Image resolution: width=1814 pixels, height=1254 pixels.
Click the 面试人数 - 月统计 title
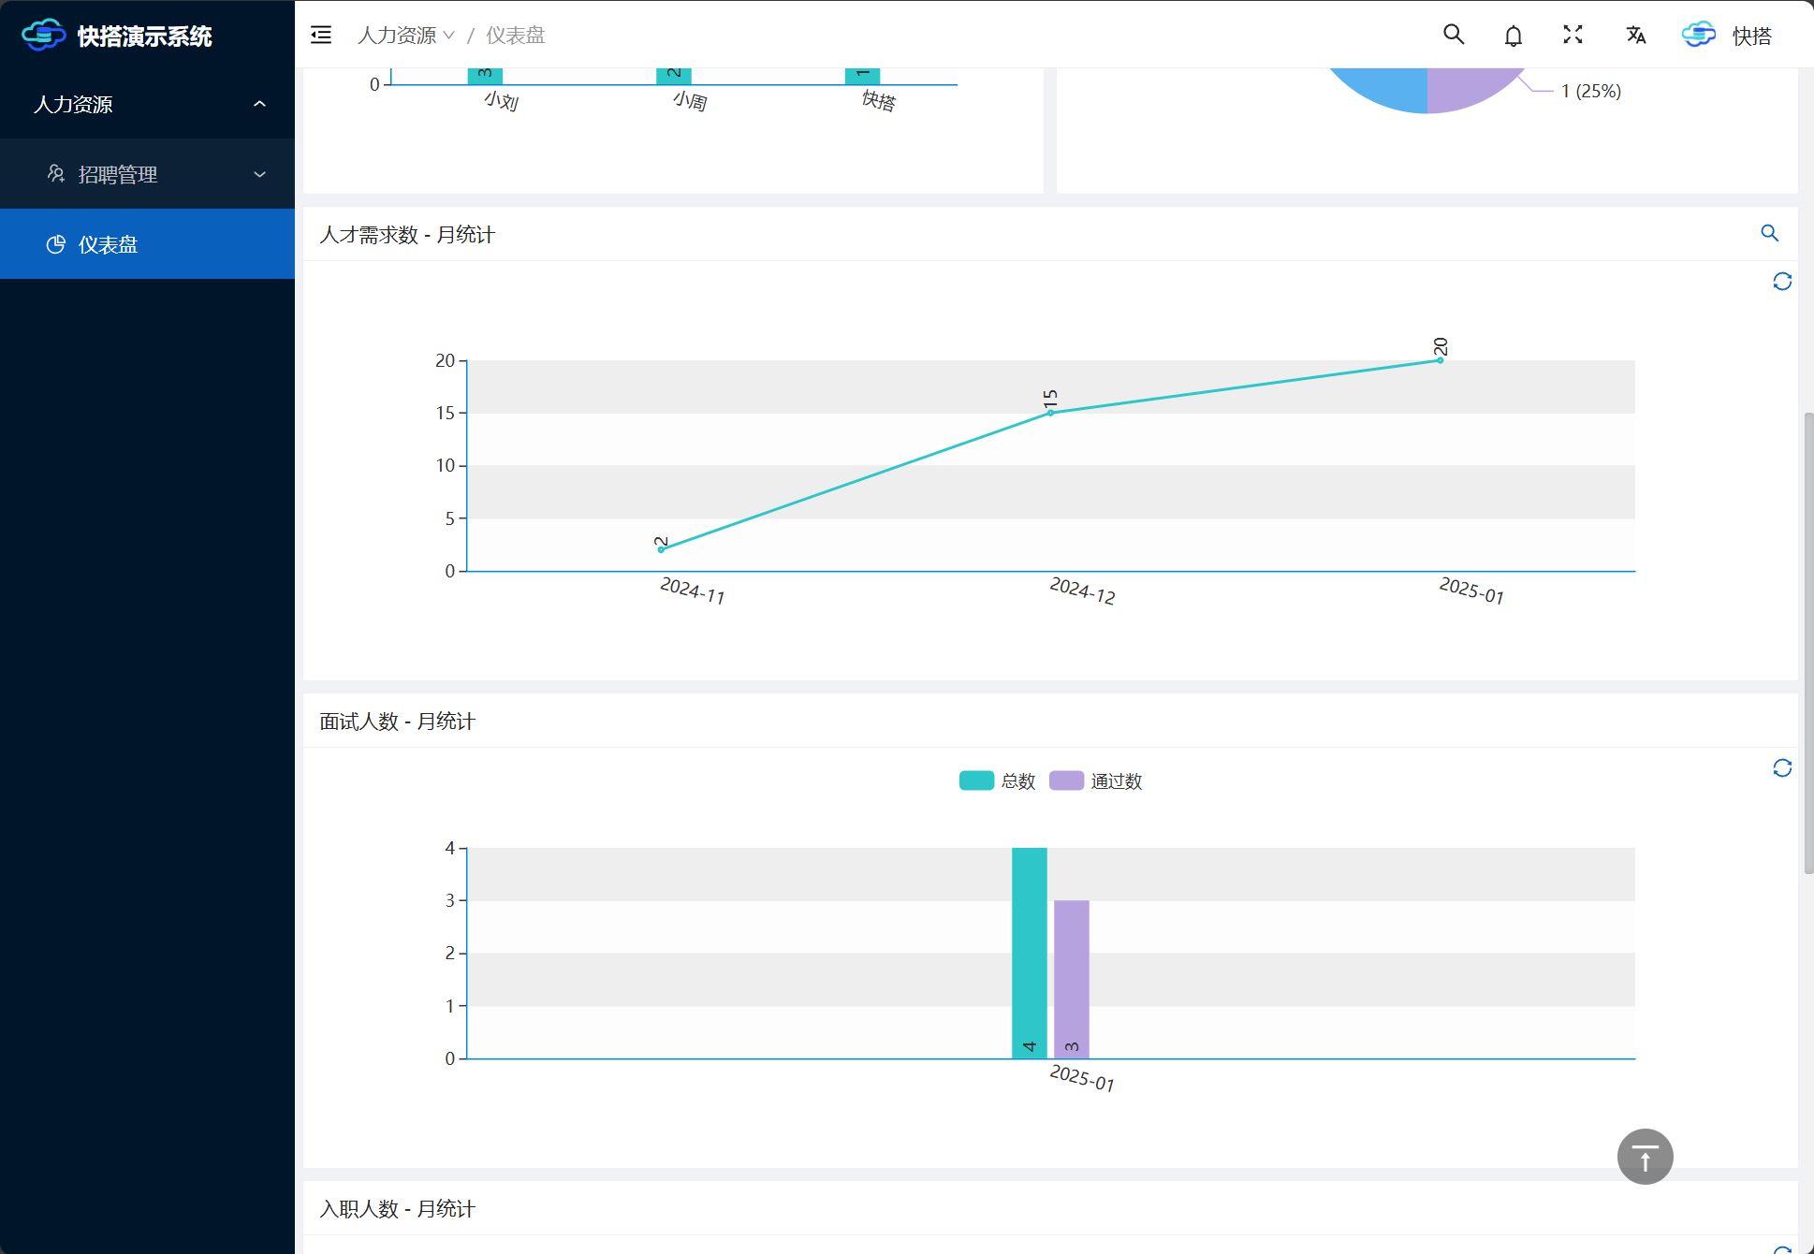tap(397, 722)
